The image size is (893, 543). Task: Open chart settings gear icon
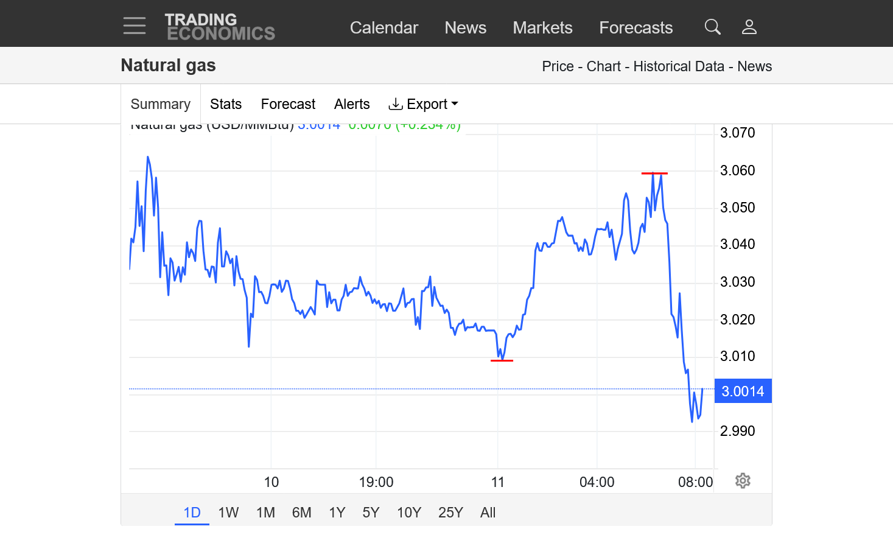(x=743, y=481)
